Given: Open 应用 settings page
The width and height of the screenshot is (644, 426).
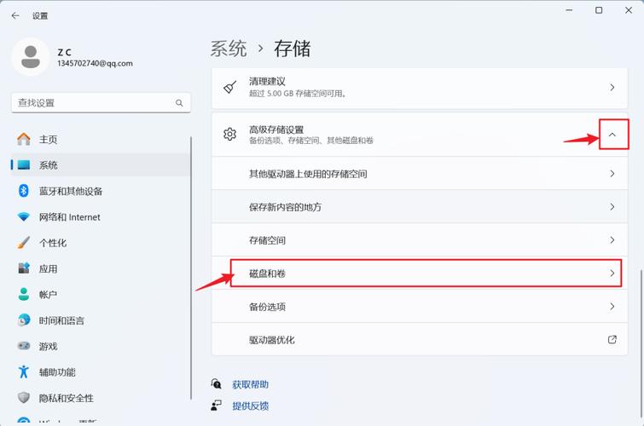Looking at the screenshot, I should pyautogui.click(x=101, y=268).
